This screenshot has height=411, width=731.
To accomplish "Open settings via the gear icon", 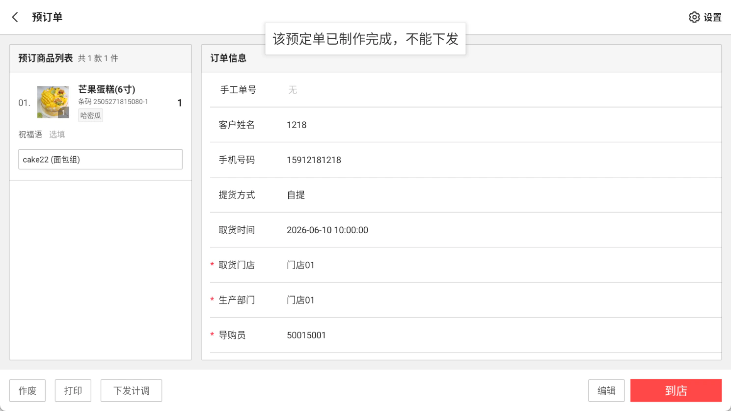I will (694, 17).
